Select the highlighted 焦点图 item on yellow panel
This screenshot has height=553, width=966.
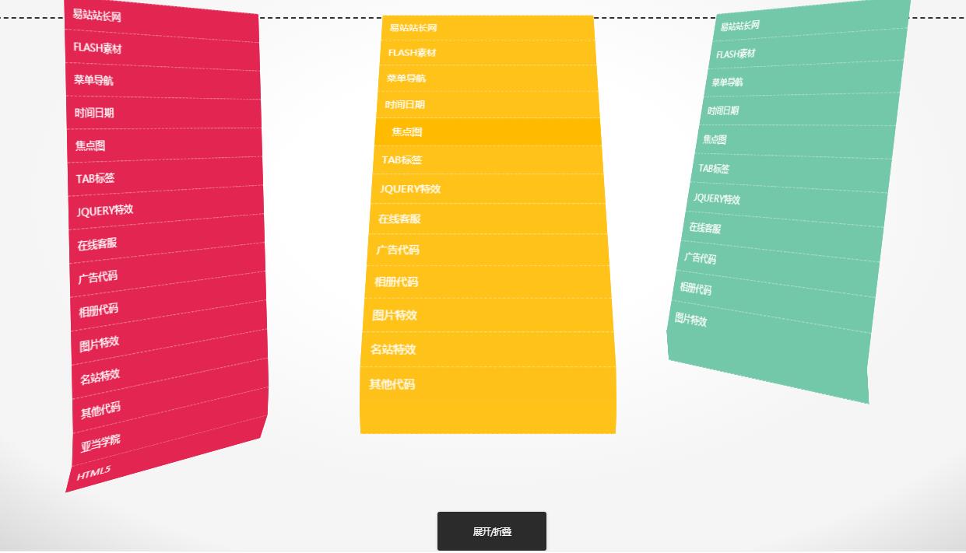(406, 131)
